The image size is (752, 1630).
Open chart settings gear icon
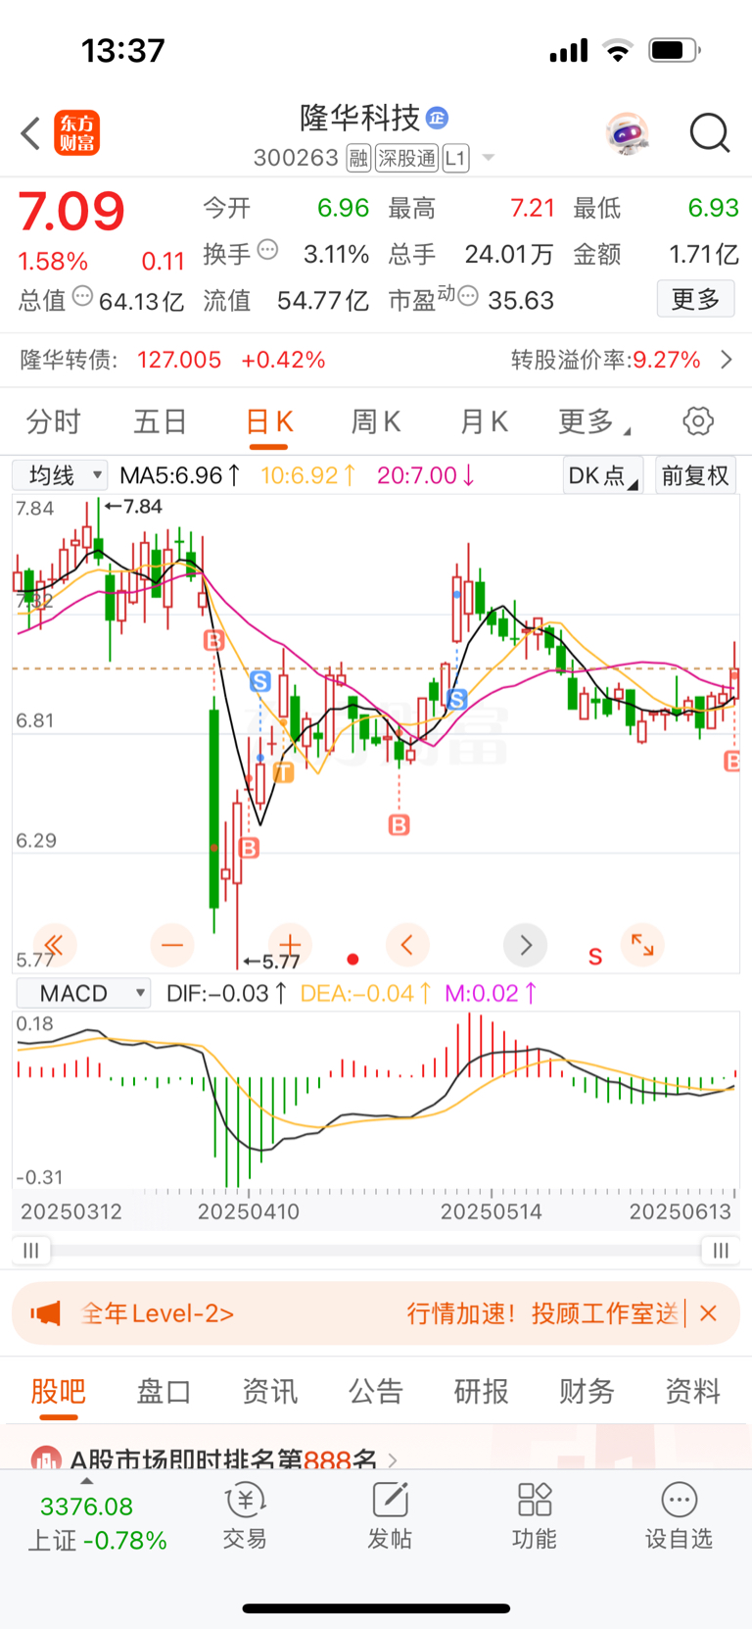698,421
